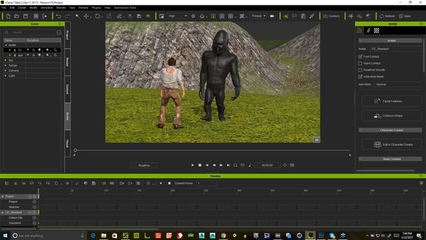Screen dimensions: 426x240
Task: Click the Export icon in the toolbar
Action: (x=45, y=16)
